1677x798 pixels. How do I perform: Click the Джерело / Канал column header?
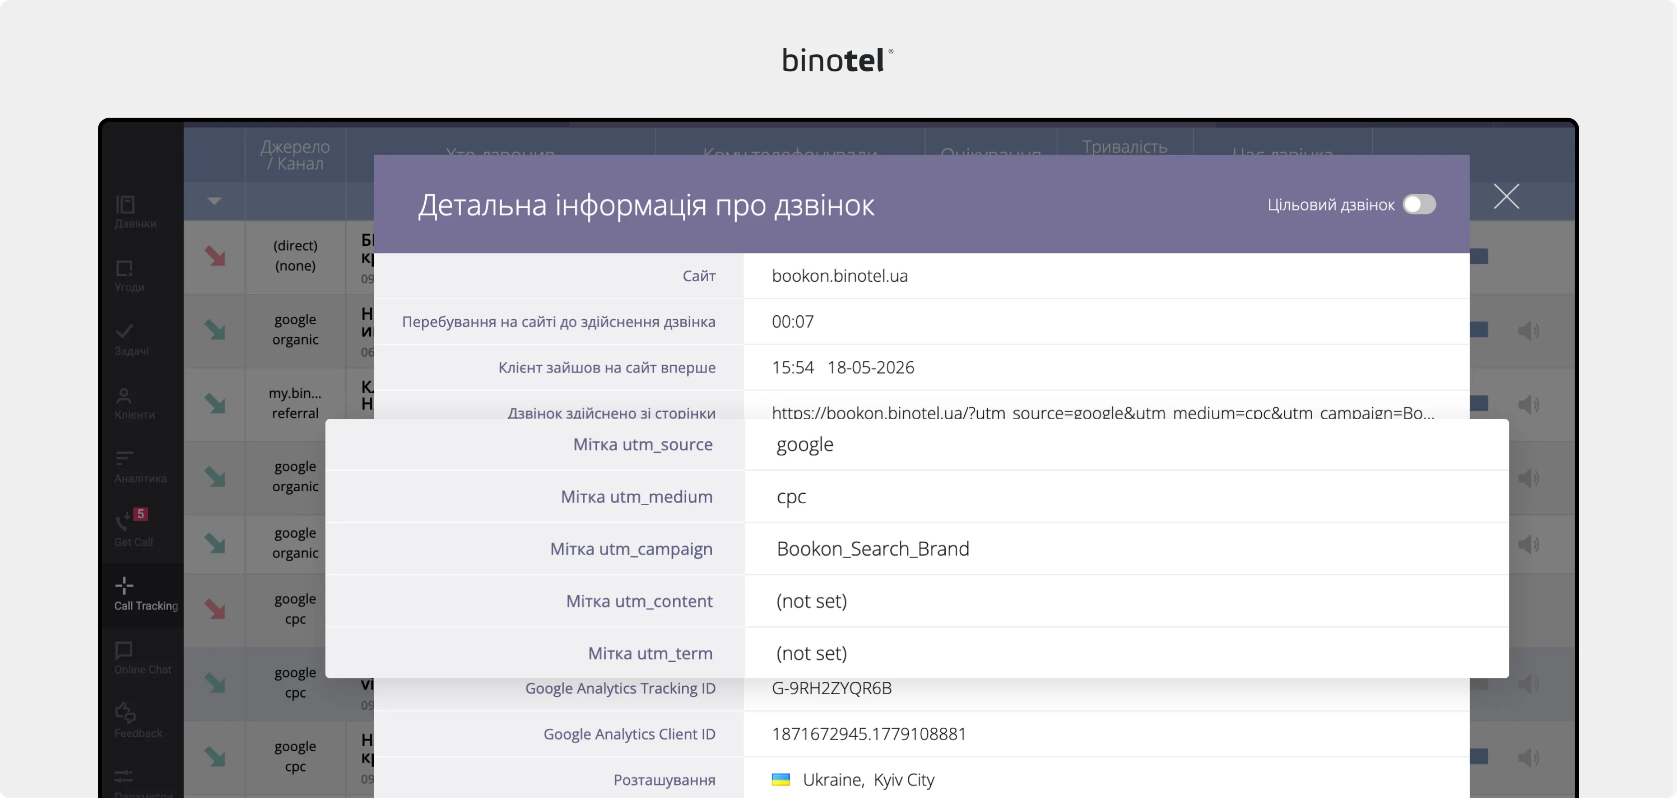[295, 155]
